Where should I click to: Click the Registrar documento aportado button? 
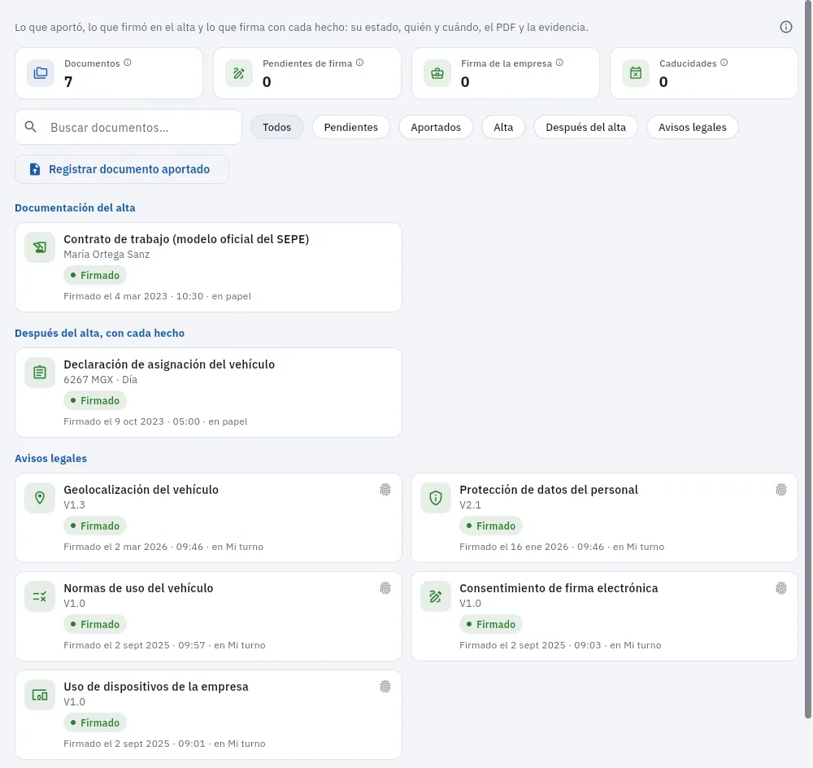[x=122, y=169]
